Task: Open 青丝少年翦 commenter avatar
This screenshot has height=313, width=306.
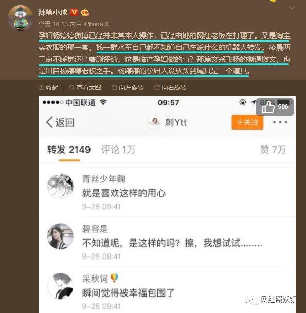Action: (60, 186)
